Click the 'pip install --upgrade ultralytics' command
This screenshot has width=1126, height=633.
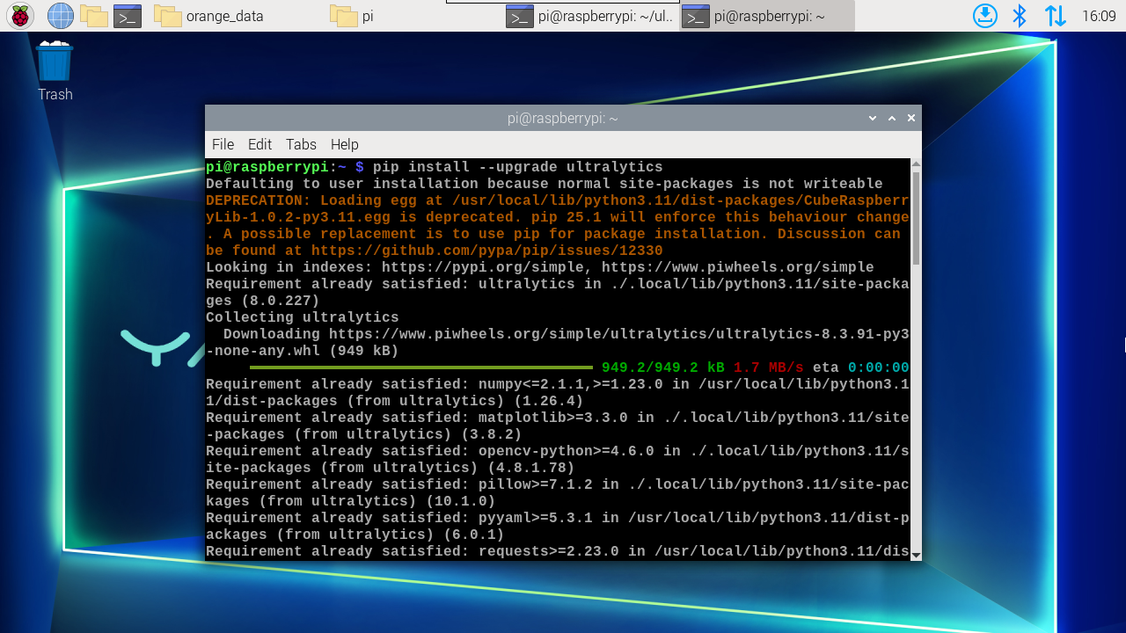pos(518,167)
